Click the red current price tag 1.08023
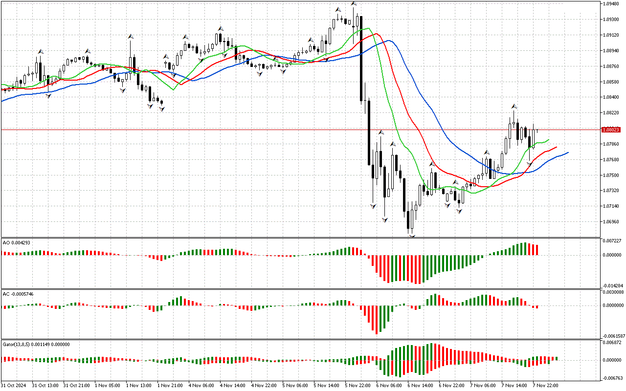626x391 pixels. point(611,130)
